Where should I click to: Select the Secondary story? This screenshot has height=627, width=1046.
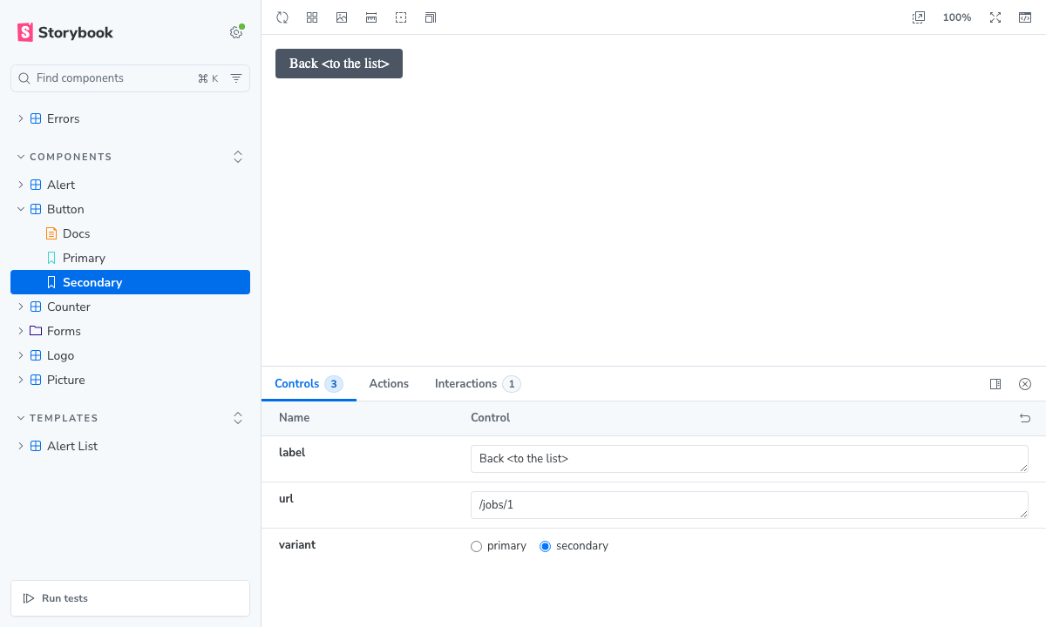130,282
